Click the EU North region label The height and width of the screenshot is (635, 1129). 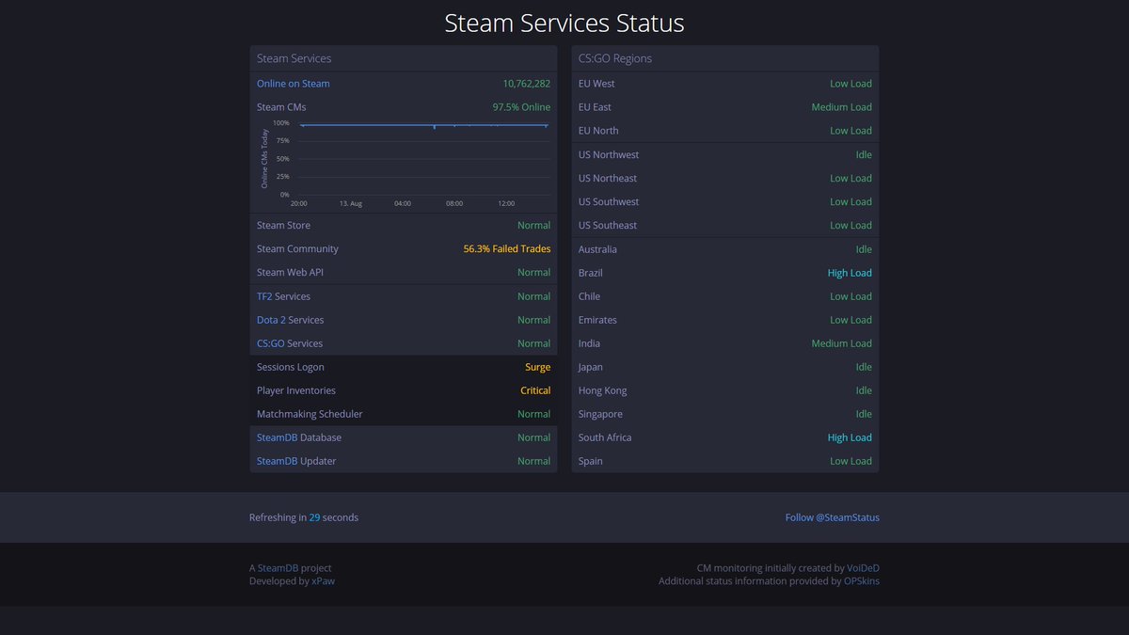[x=598, y=131]
